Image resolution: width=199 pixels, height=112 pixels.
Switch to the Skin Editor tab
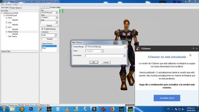(5, 7)
